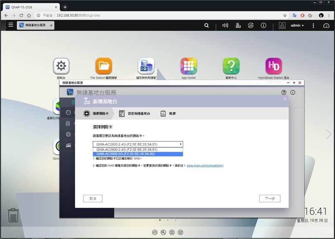Open overview gauge icon in app sidebar

click(x=68, y=112)
